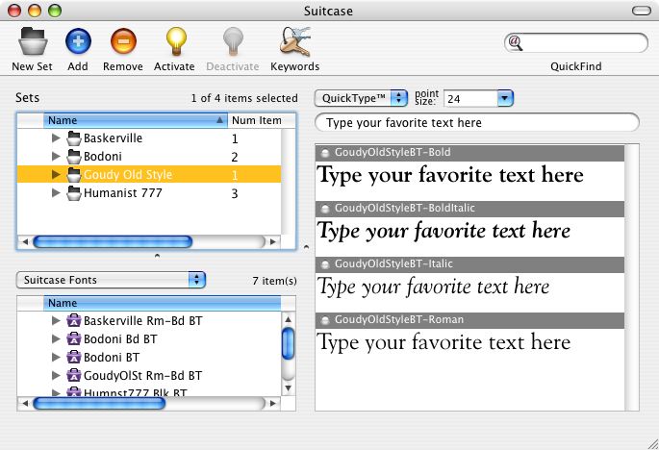
Task: Expand the Baskerville set
Action: tap(56, 137)
